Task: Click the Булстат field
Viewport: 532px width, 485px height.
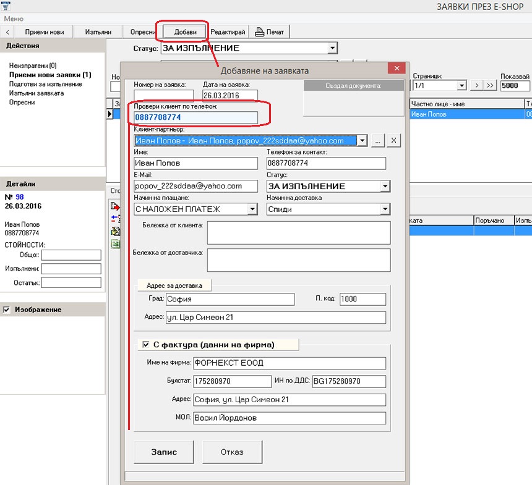Action: (x=233, y=381)
